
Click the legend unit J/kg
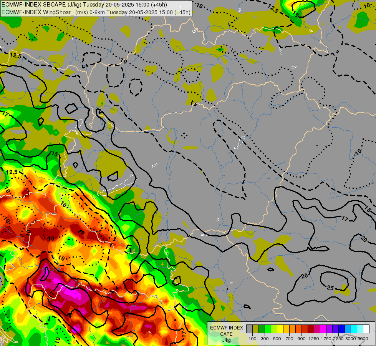[227, 340]
